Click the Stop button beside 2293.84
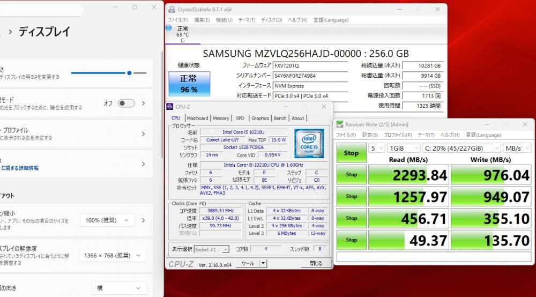536x297 pixels. point(351,175)
